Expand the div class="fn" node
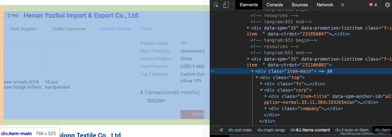Screen dimensions: 392x137 [261, 84]
